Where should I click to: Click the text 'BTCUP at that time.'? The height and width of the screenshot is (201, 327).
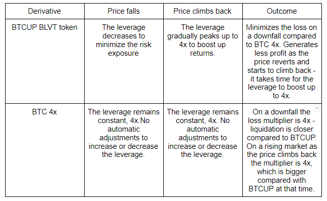[281, 189]
